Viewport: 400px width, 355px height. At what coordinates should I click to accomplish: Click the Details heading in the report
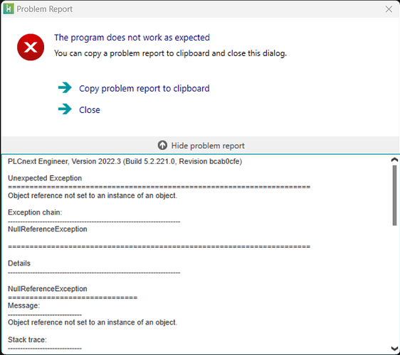click(x=19, y=263)
